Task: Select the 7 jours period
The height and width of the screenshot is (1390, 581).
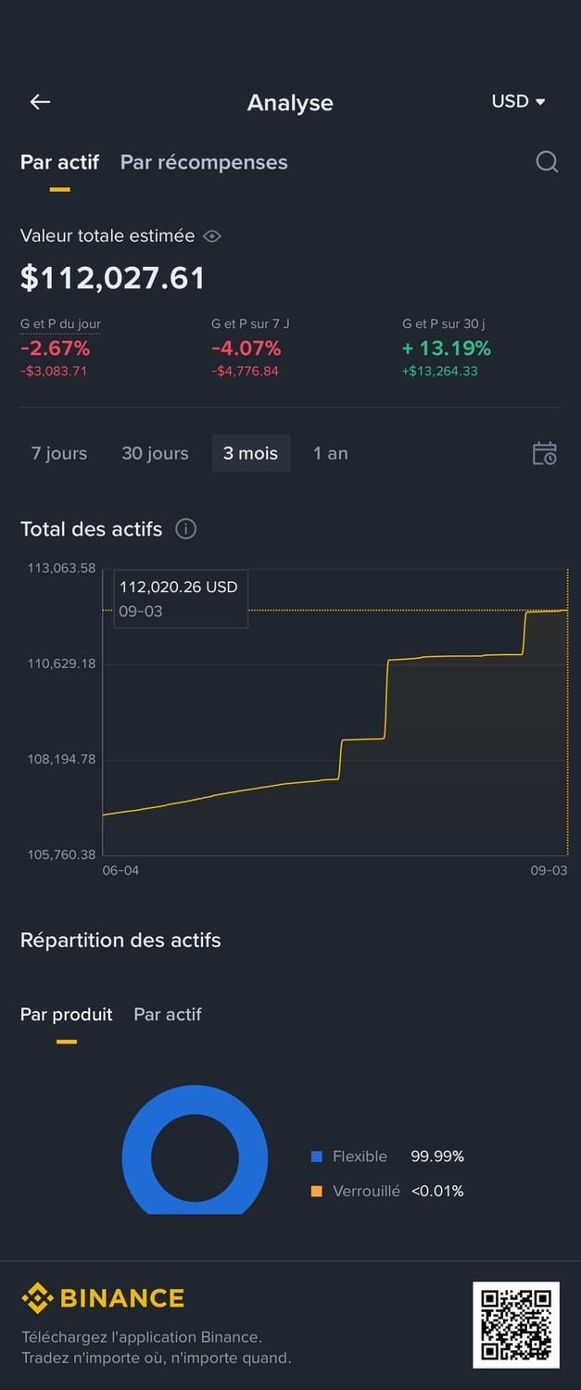Action: tap(59, 453)
